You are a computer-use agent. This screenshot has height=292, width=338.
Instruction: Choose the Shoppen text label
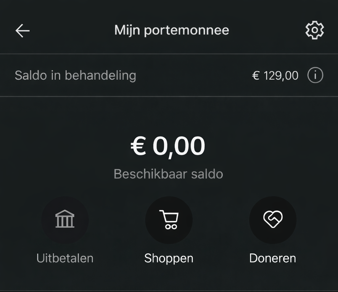pos(169,258)
